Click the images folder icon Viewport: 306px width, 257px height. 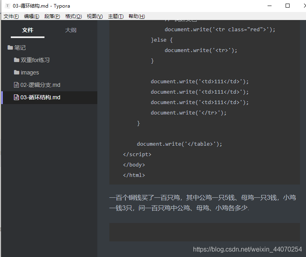(x=16, y=72)
